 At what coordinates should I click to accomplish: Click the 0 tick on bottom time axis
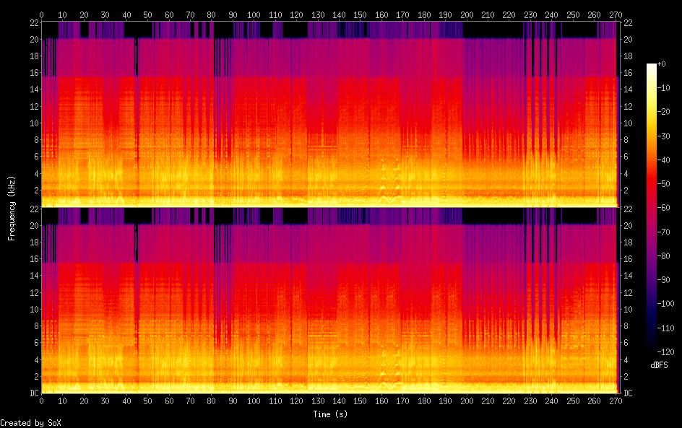point(41,401)
